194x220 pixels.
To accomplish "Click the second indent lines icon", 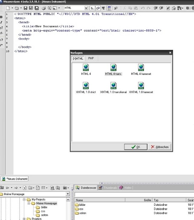I will pyautogui.click(x=161, y=8).
